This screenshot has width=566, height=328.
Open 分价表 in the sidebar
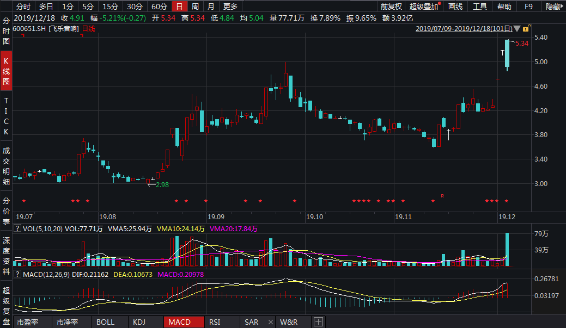coord(6,211)
